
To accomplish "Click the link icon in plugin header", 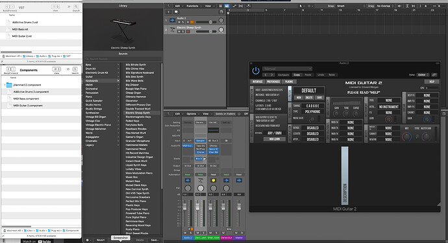I will [434, 75].
